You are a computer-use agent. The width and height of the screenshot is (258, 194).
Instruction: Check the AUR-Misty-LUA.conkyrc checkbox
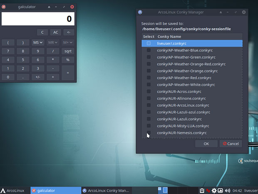coord(149,126)
